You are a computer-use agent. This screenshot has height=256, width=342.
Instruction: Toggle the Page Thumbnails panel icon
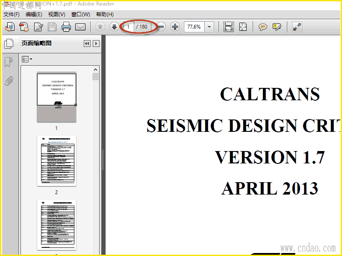[9, 44]
